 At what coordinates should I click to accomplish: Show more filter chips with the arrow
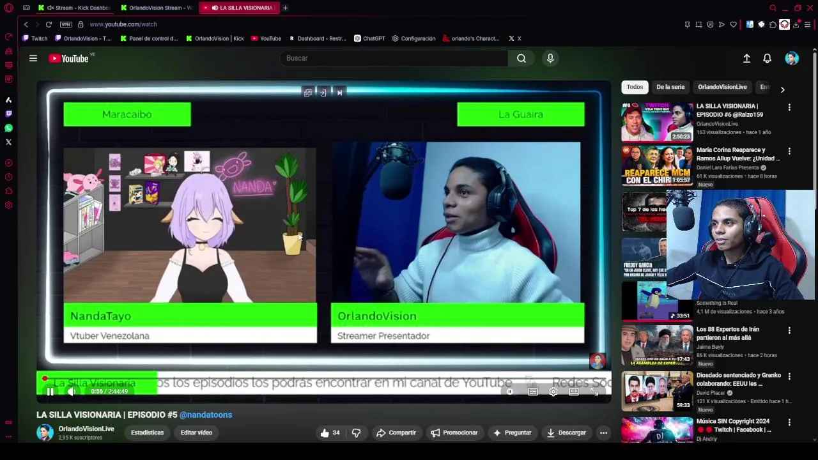point(782,89)
